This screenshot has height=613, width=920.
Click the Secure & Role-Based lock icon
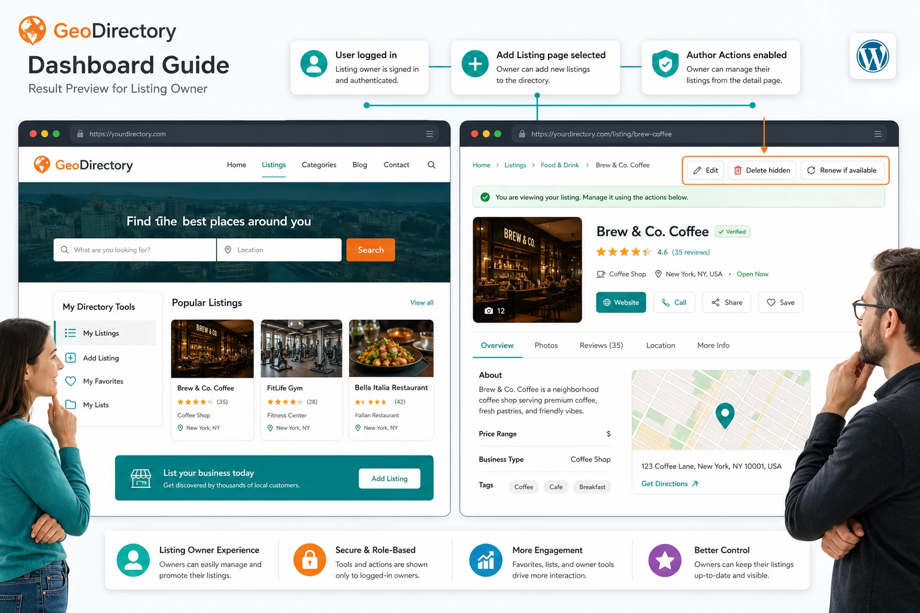[310, 560]
